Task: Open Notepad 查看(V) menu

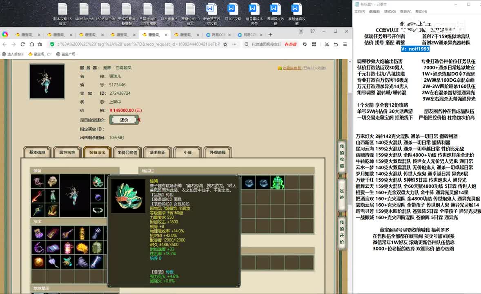Action: (x=405, y=11)
